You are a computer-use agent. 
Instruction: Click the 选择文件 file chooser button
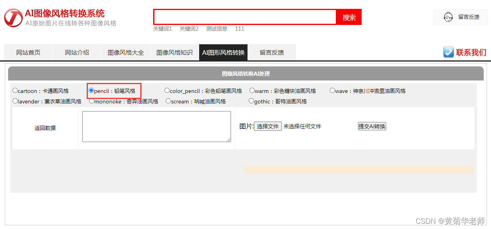268,126
